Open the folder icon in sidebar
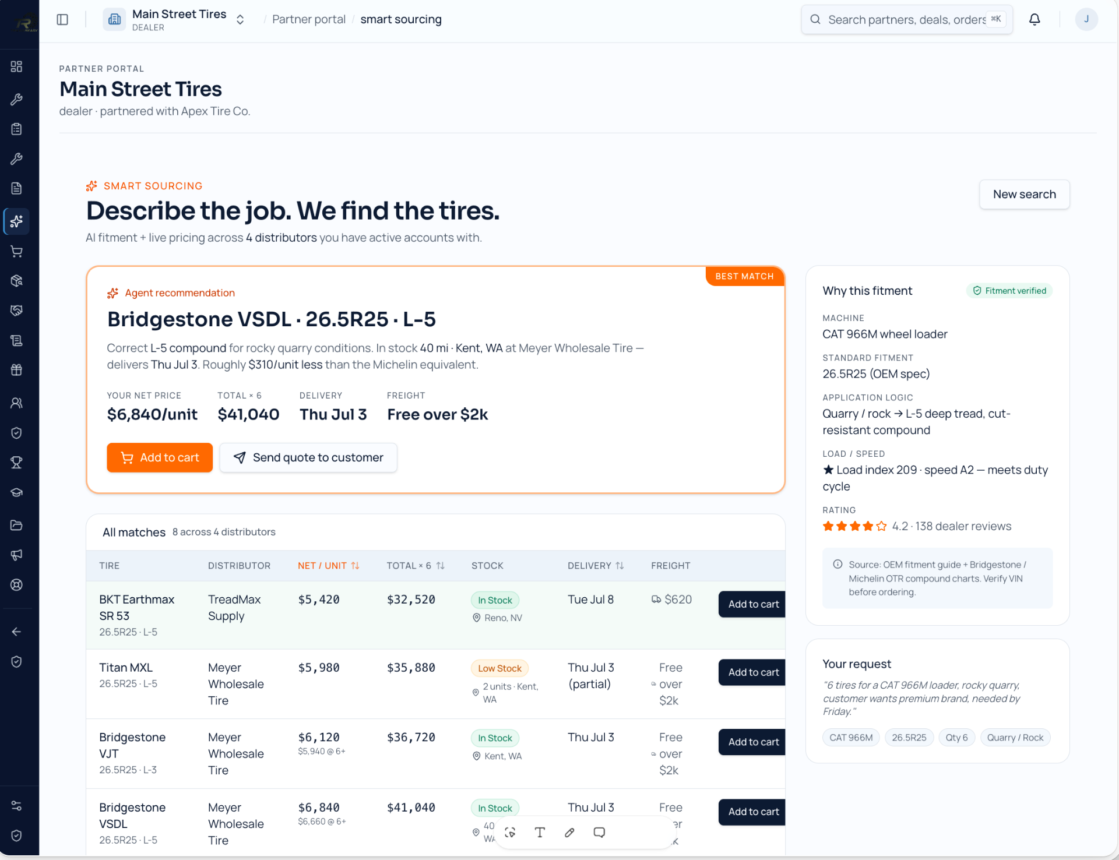1119x860 pixels. [x=16, y=525]
